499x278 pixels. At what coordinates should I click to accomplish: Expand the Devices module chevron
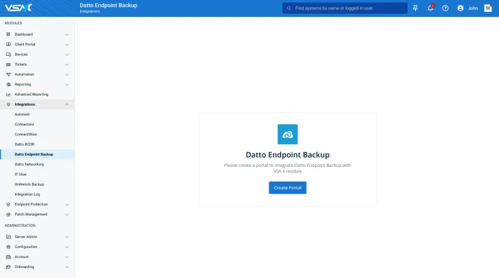[67, 54]
